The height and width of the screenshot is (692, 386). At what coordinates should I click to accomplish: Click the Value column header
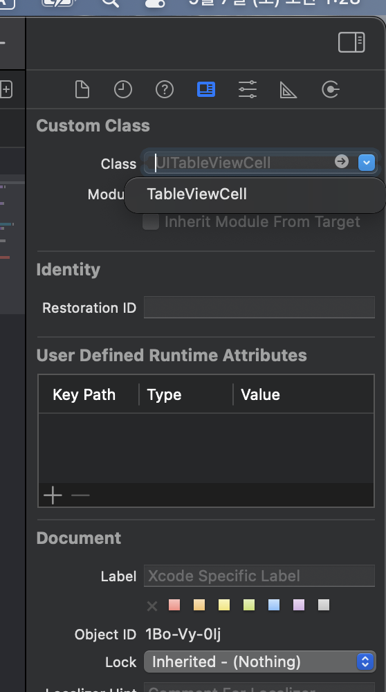click(260, 394)
